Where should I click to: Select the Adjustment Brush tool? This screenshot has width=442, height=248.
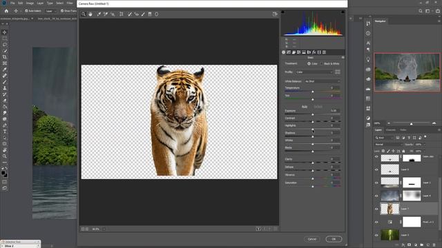[x=143, y=14]
